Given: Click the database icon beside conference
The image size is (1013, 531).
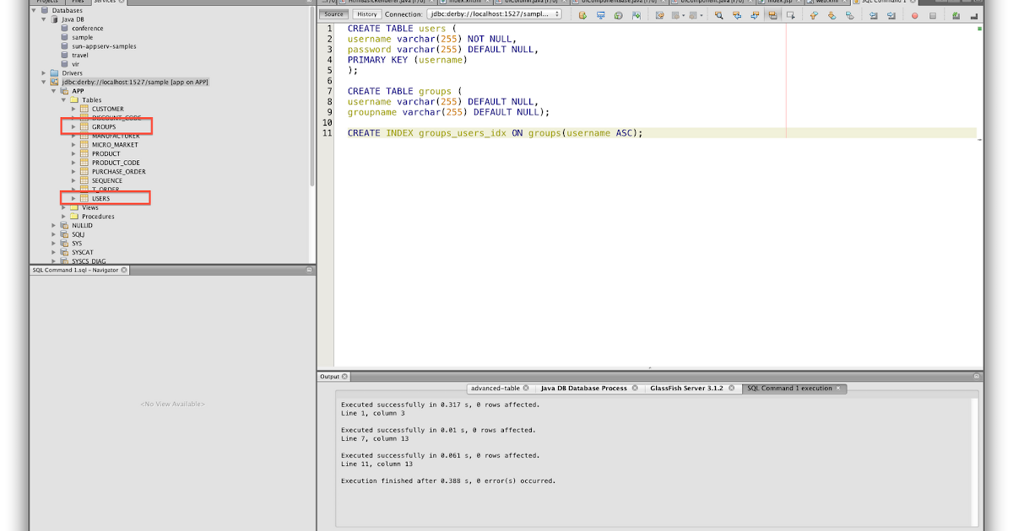Looking at the screenshot, I should pyautogui.click(x=64, y=29).
